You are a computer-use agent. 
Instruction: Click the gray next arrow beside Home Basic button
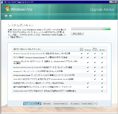coord(96,103)
